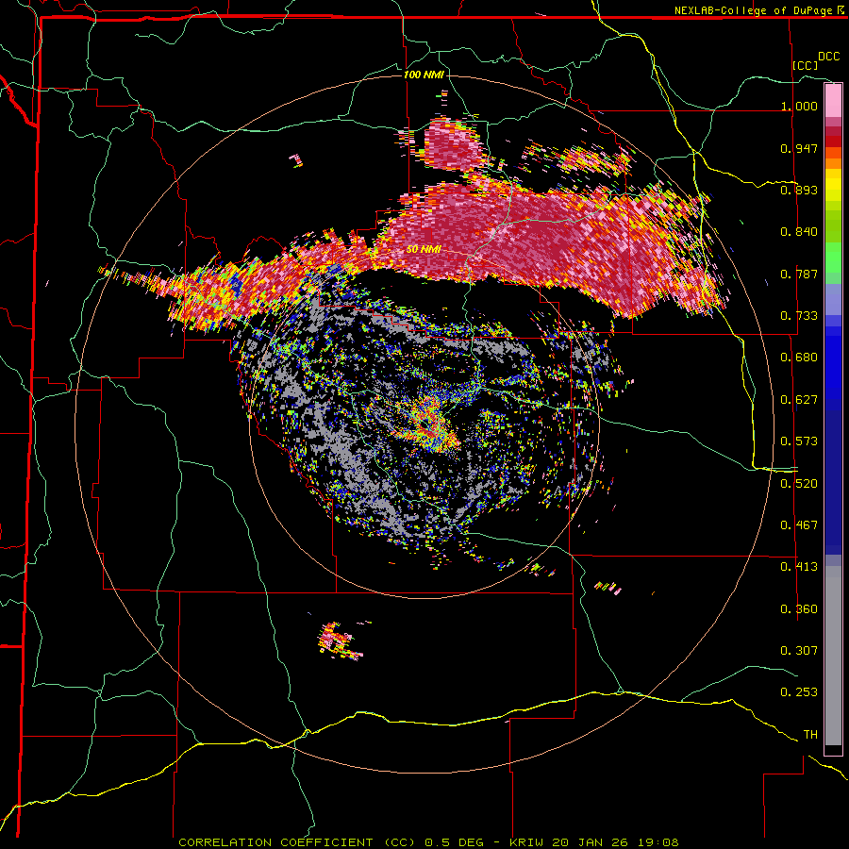Click the TH threshold label on the scale
Screen dimensions: 849x849
tap(810, 735)
